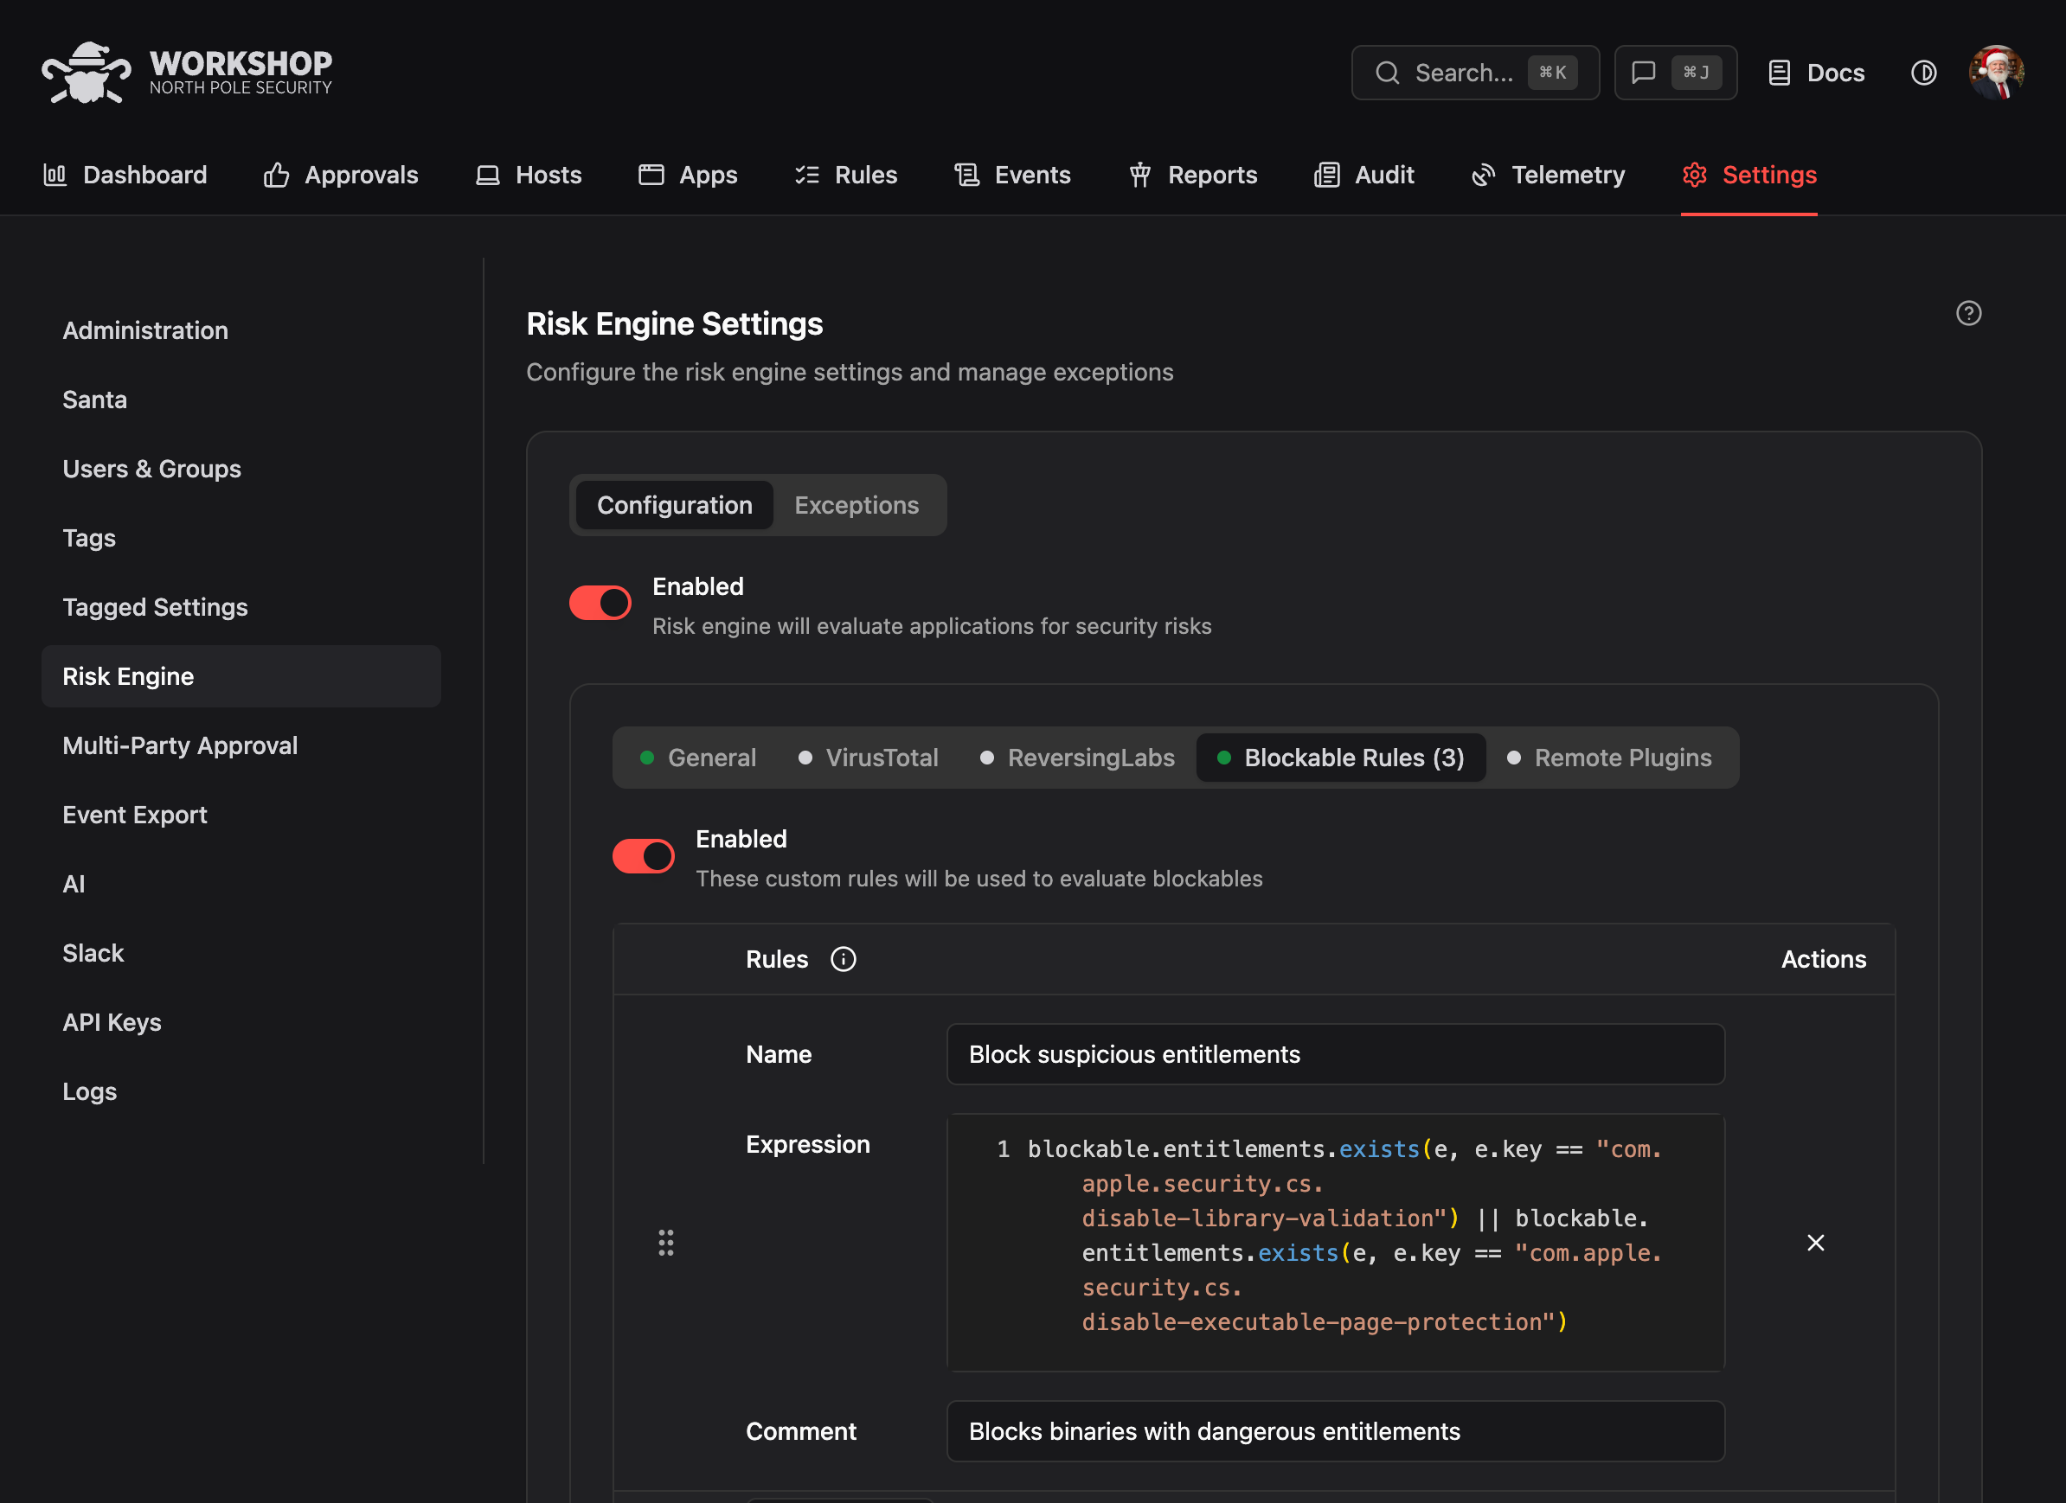
Task: Click the rule Name input field
Action: 1336,1054
